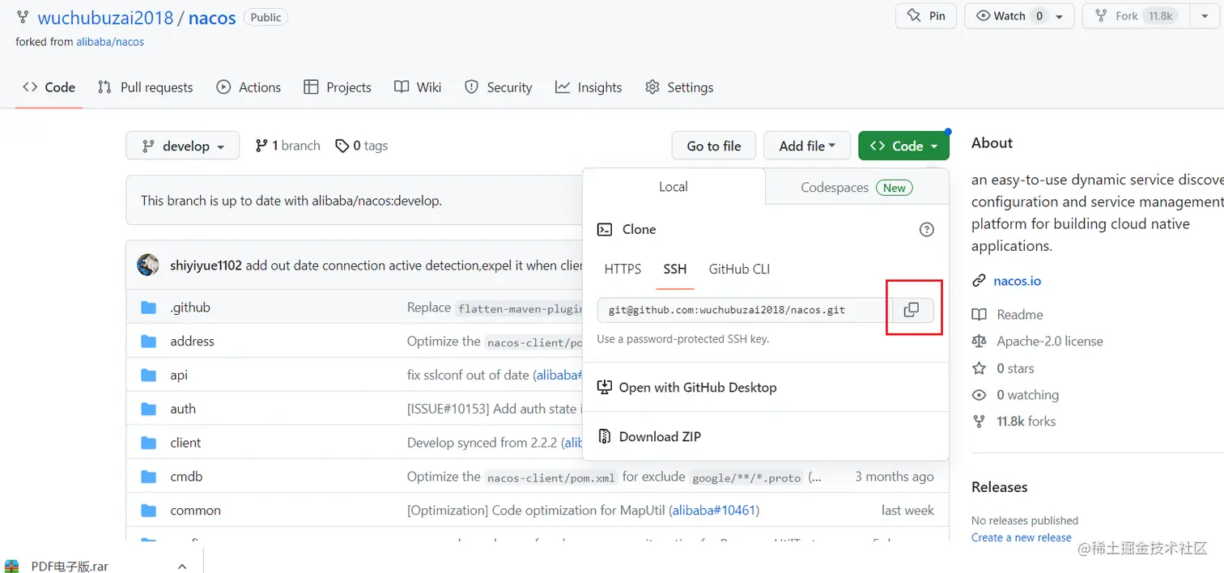The height and width of the screenshot is (573, 1224).
Task: Open the Wiki tab
Action: coord(418,87)
